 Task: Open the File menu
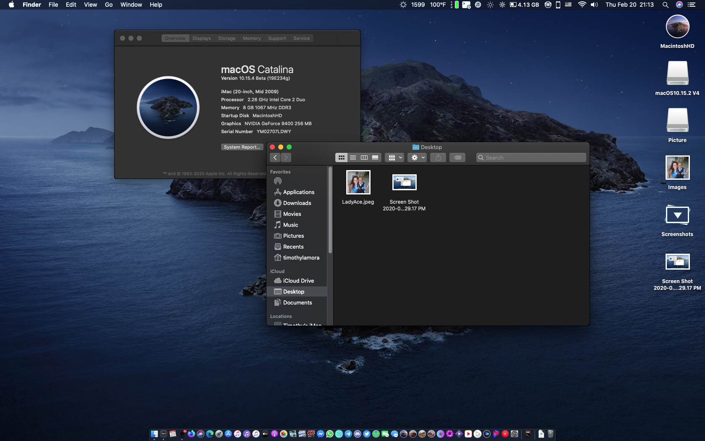point(53,5)
